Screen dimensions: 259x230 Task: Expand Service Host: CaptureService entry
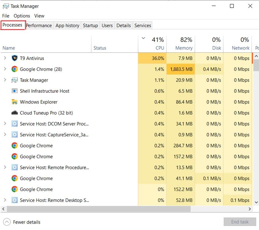point(5,135)
